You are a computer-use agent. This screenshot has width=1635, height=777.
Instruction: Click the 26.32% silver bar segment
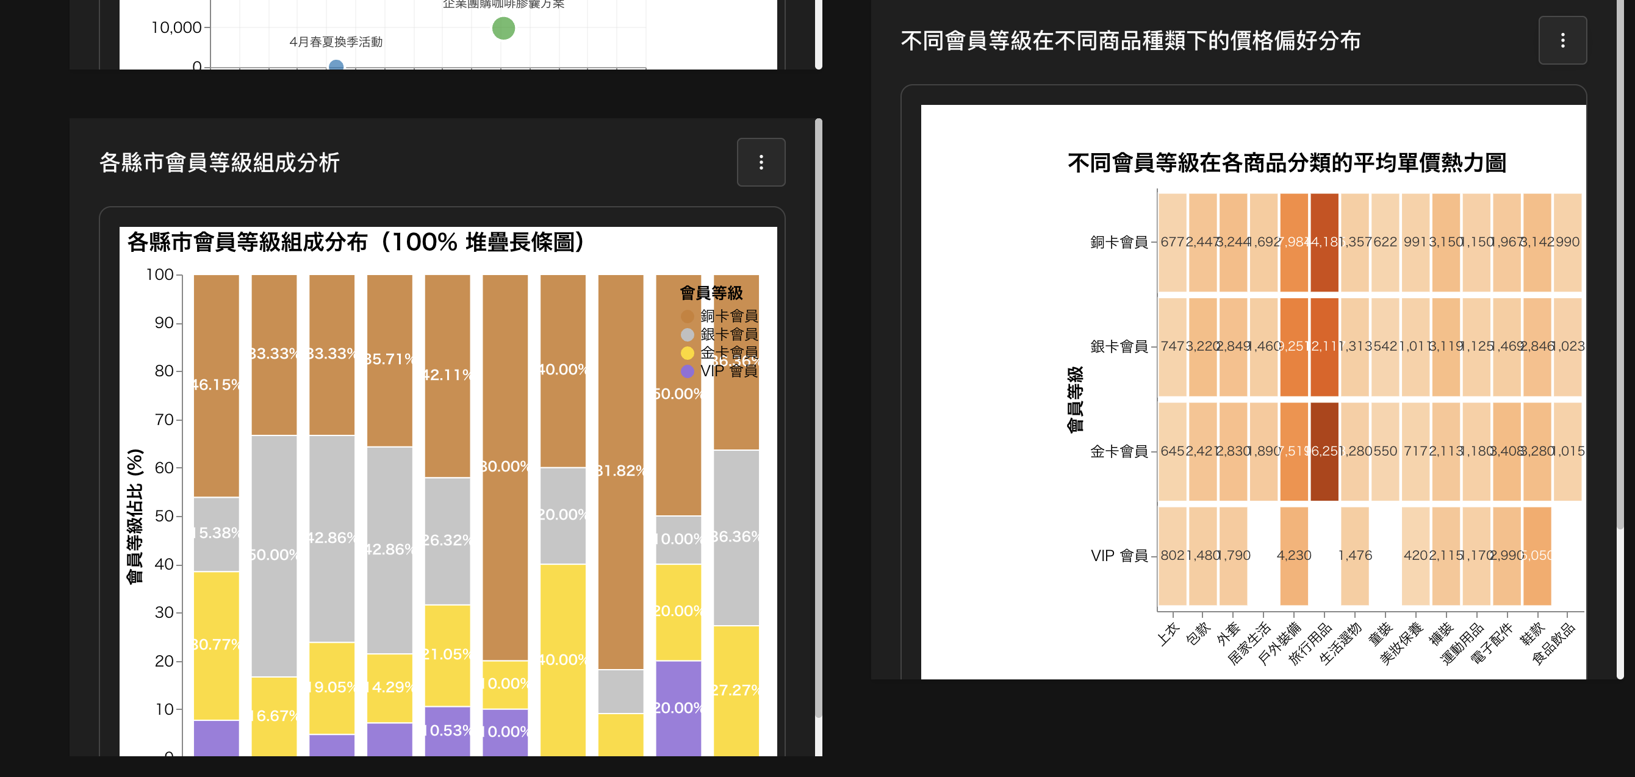tap(447, 541)
